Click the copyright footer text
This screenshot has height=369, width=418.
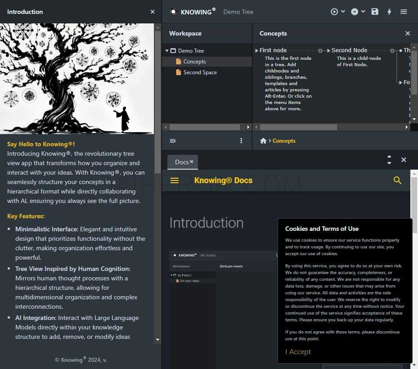point(81,360)
